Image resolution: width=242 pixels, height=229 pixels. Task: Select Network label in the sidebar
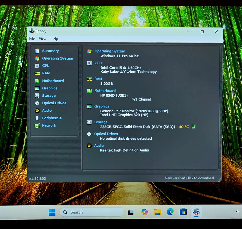[x=49, y=125]
